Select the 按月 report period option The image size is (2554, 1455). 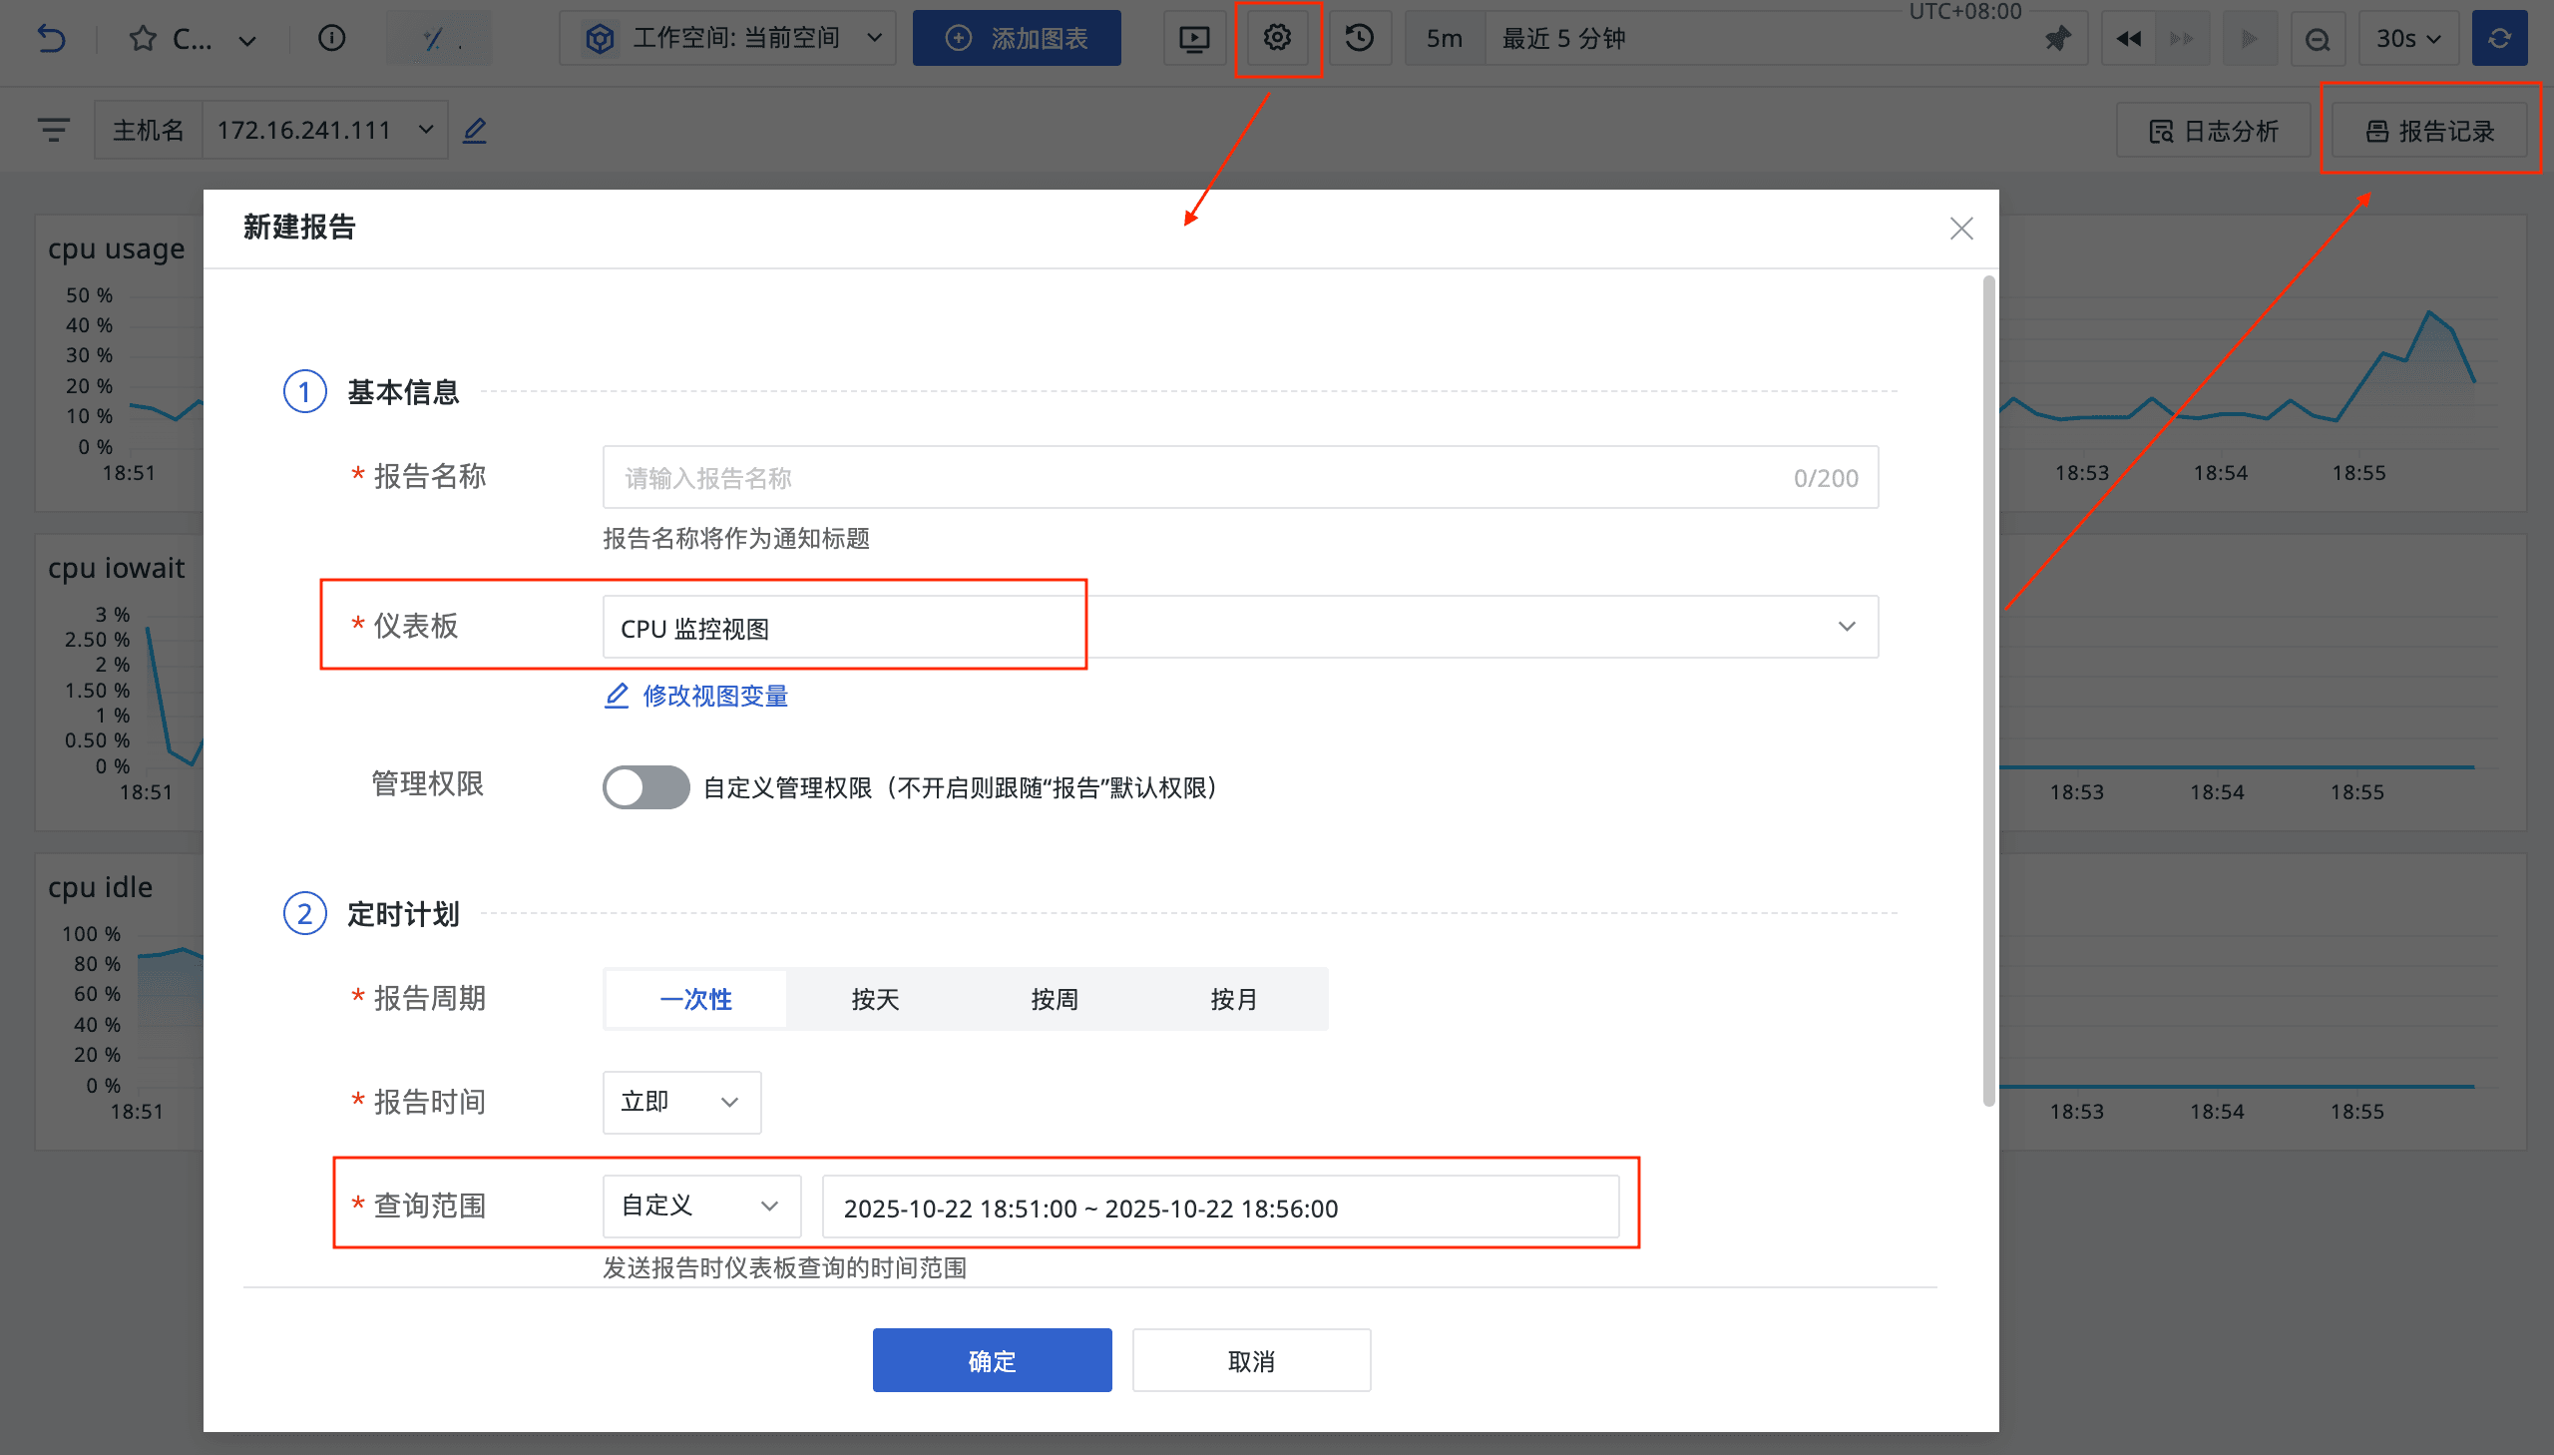coord(1233,998)
